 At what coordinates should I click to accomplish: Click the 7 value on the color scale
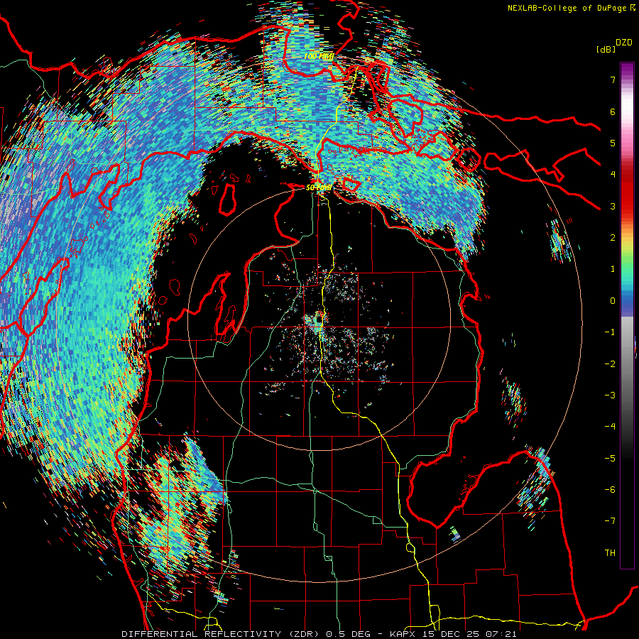coord(613,80)
